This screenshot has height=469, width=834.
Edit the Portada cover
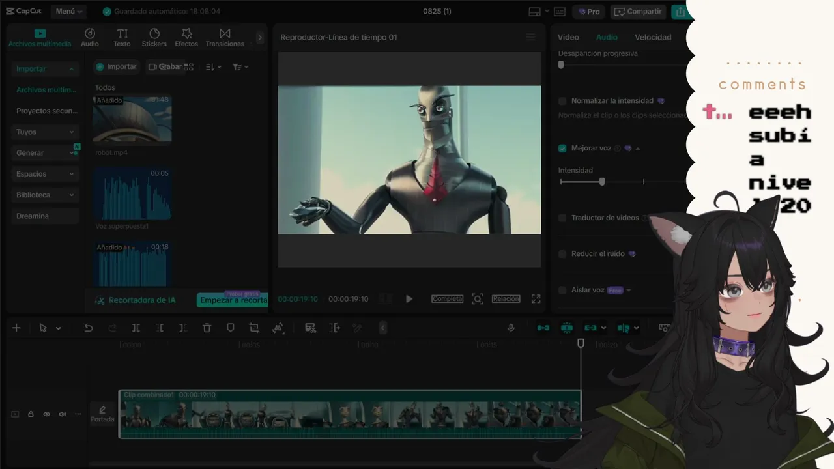click(x=102, y=414)
